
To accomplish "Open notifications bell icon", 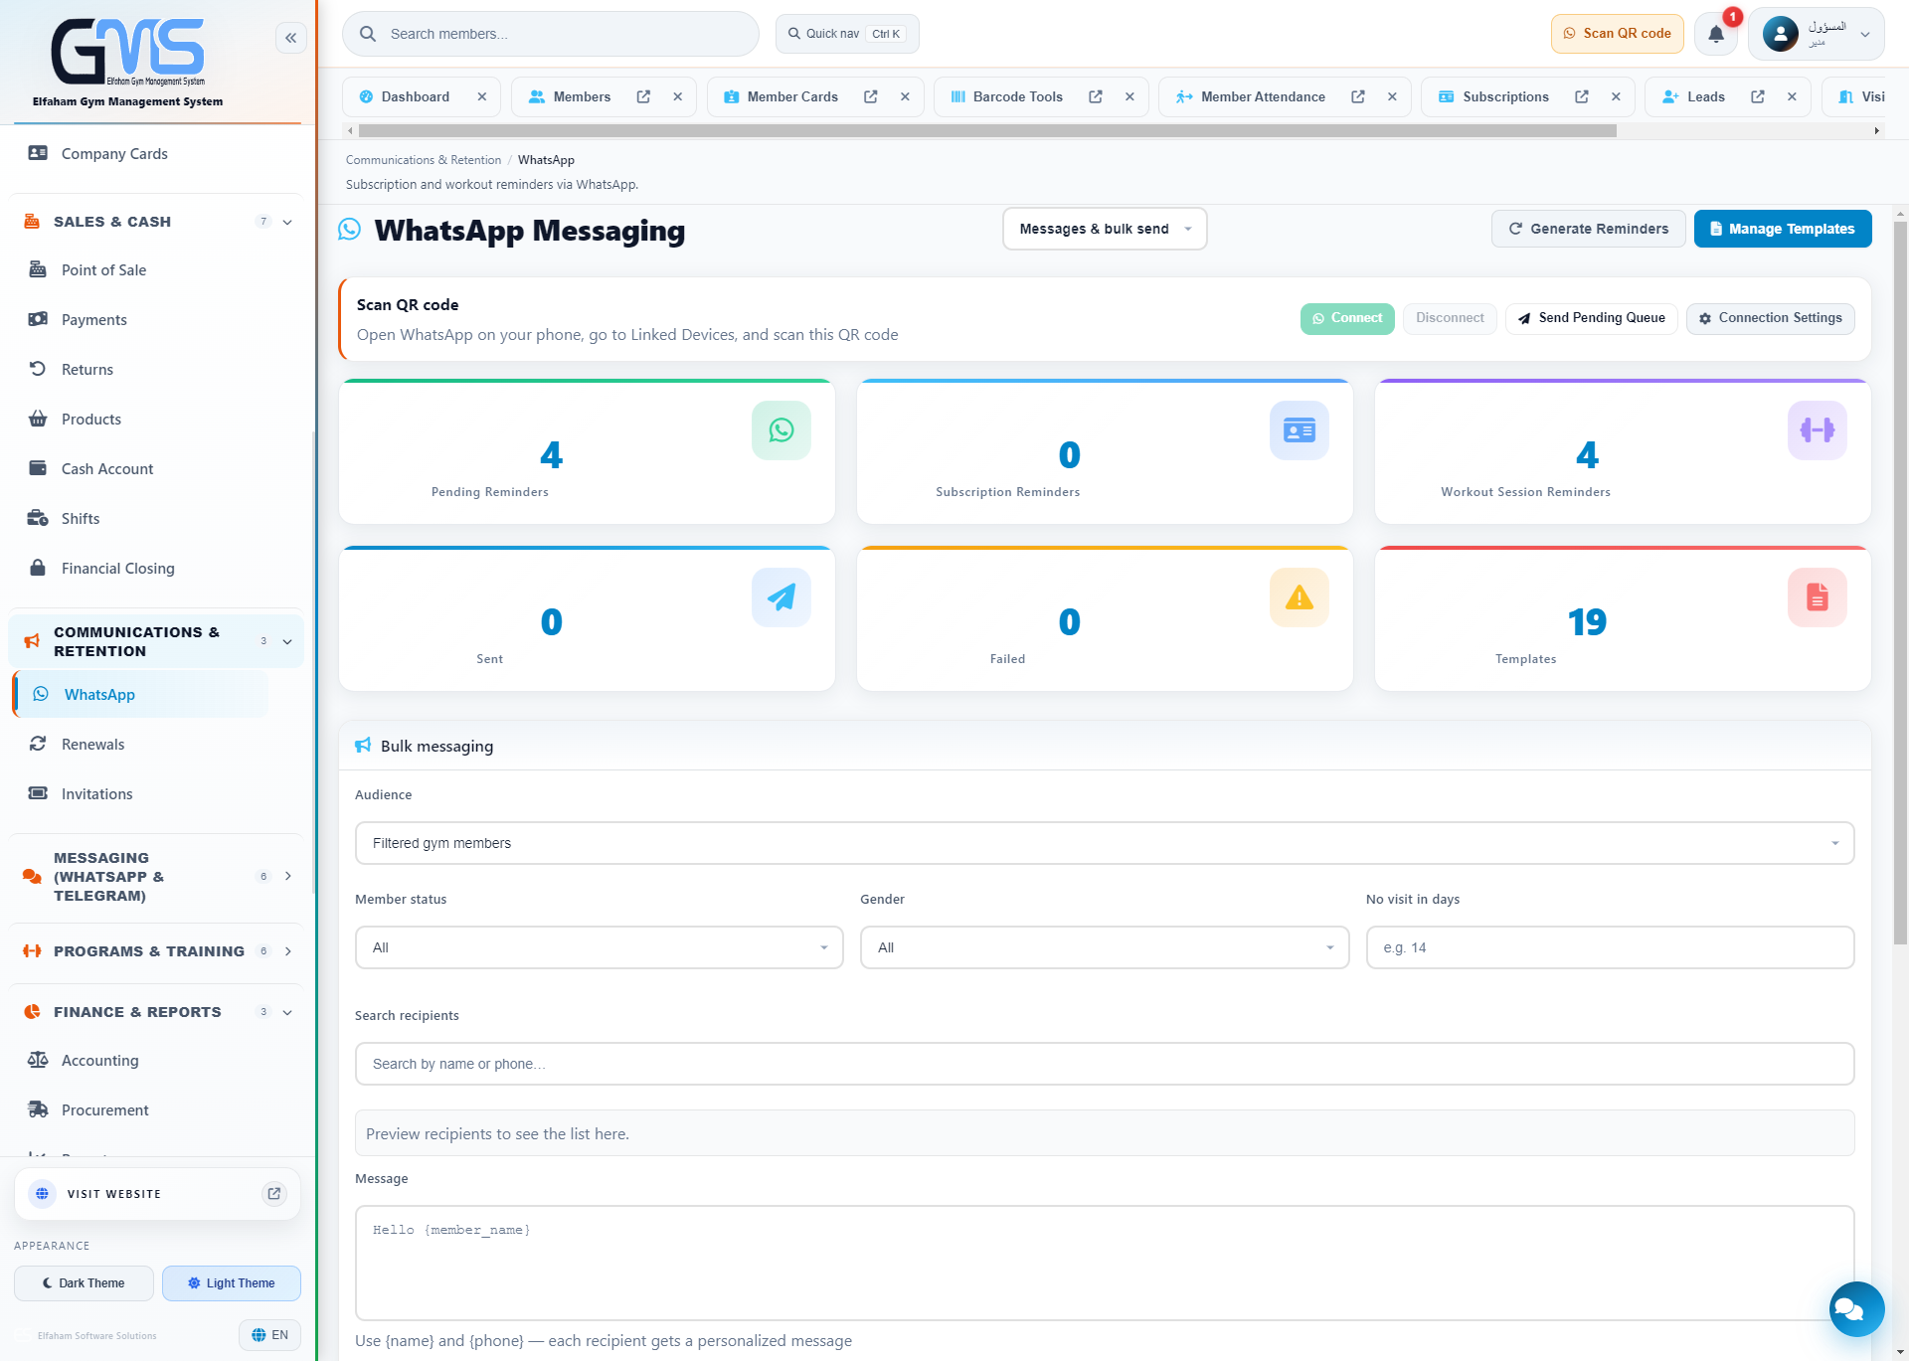I will click(1716, 34).
